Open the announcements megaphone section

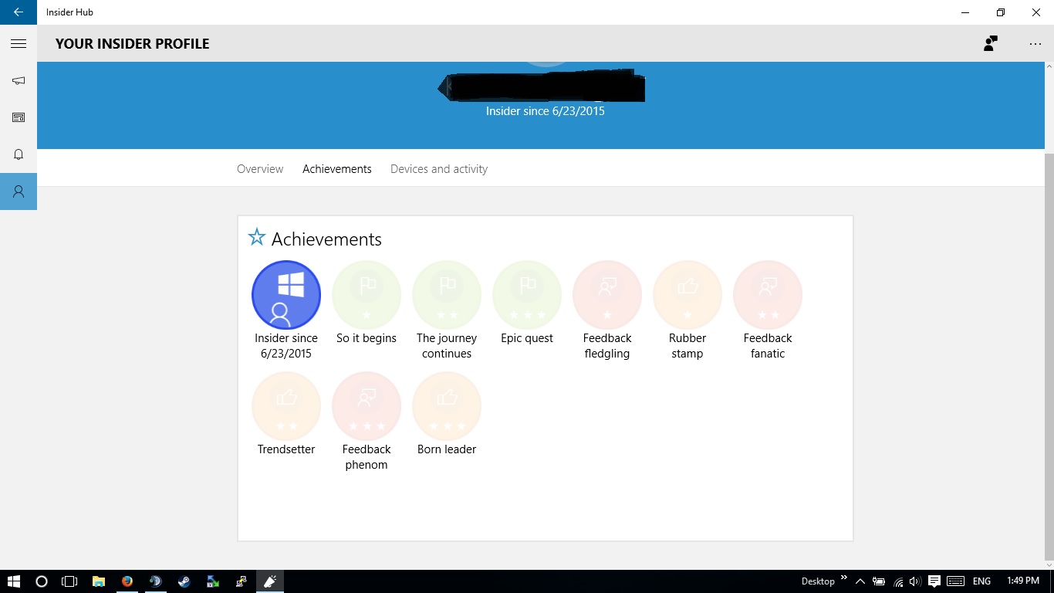tap(19, 80)
